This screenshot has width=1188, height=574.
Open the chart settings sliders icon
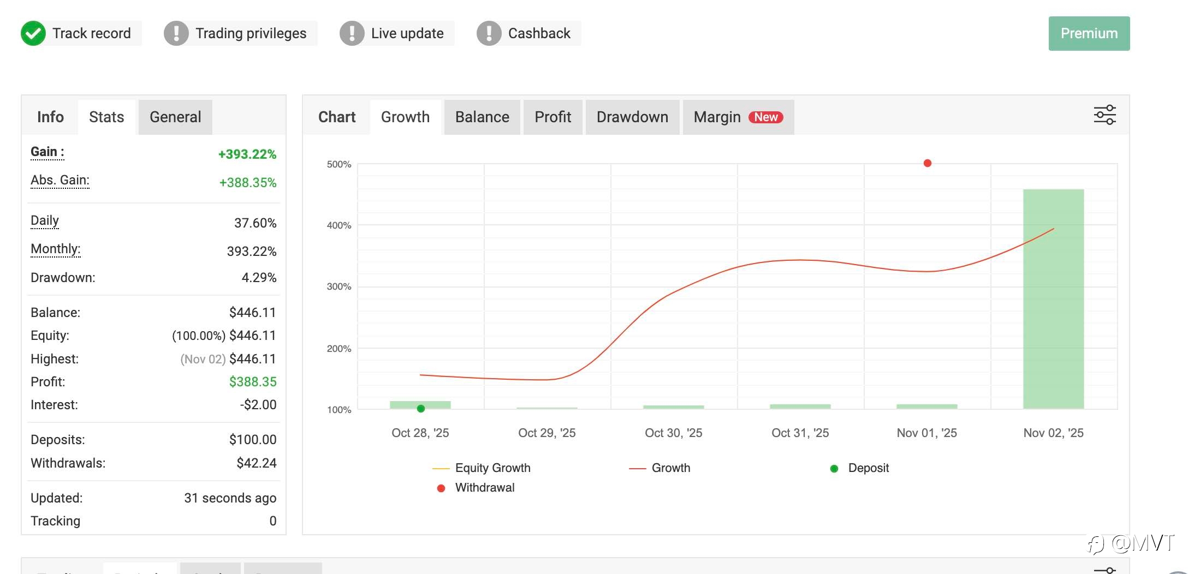click(1104, 115)
